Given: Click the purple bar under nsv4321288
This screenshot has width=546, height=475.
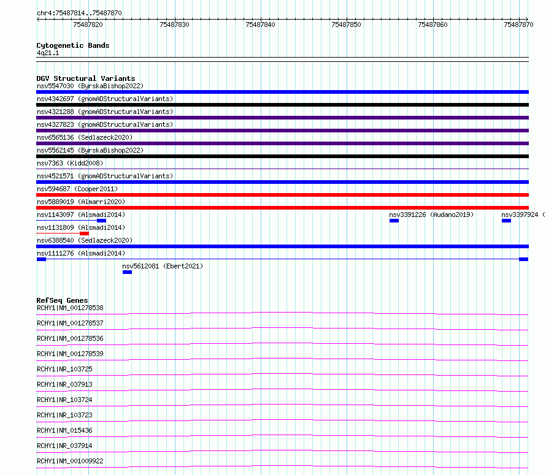Looking at the screenshot, I should click(x=282, y=118).
